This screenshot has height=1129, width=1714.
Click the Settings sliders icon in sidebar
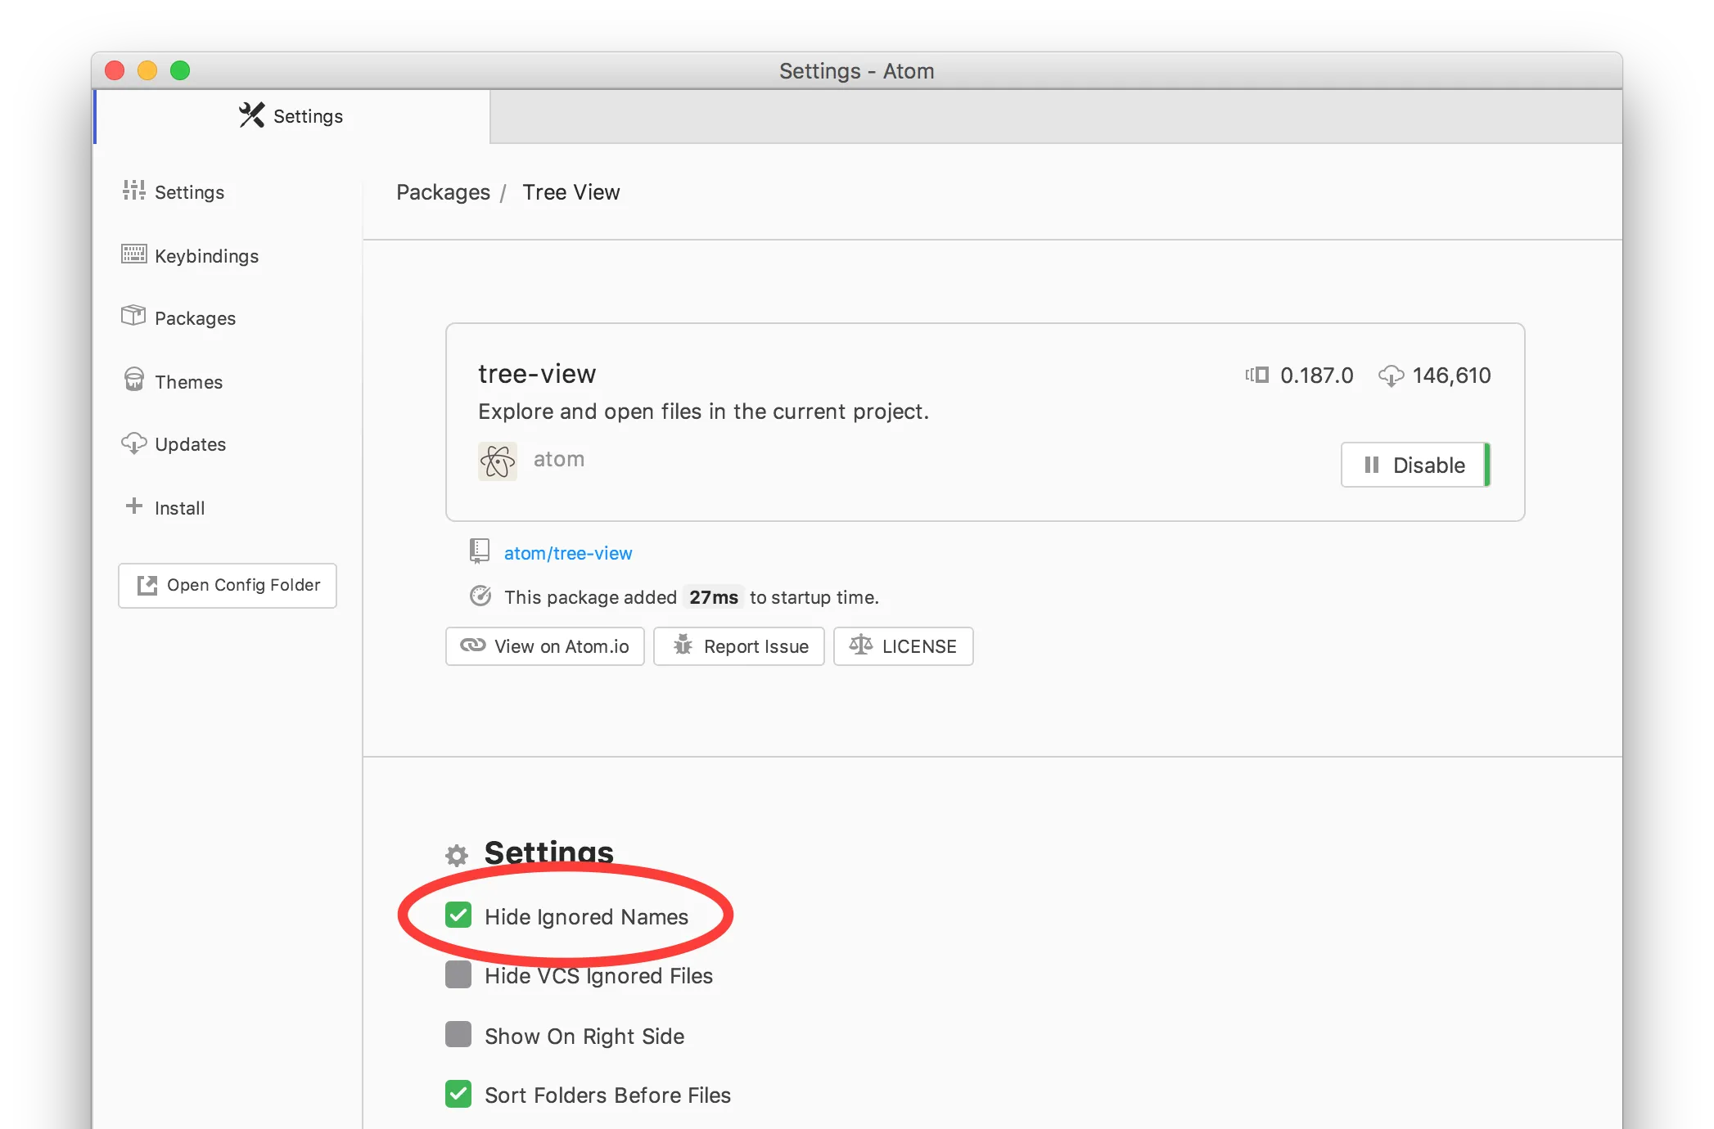click(133, 191)
